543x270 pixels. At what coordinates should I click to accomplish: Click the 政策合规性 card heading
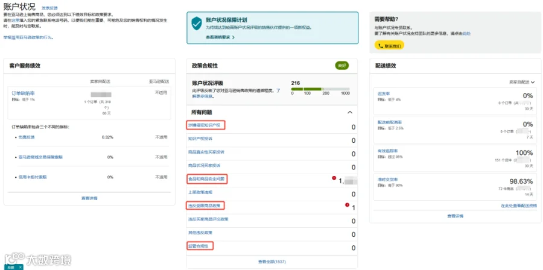tap(205, 66)
